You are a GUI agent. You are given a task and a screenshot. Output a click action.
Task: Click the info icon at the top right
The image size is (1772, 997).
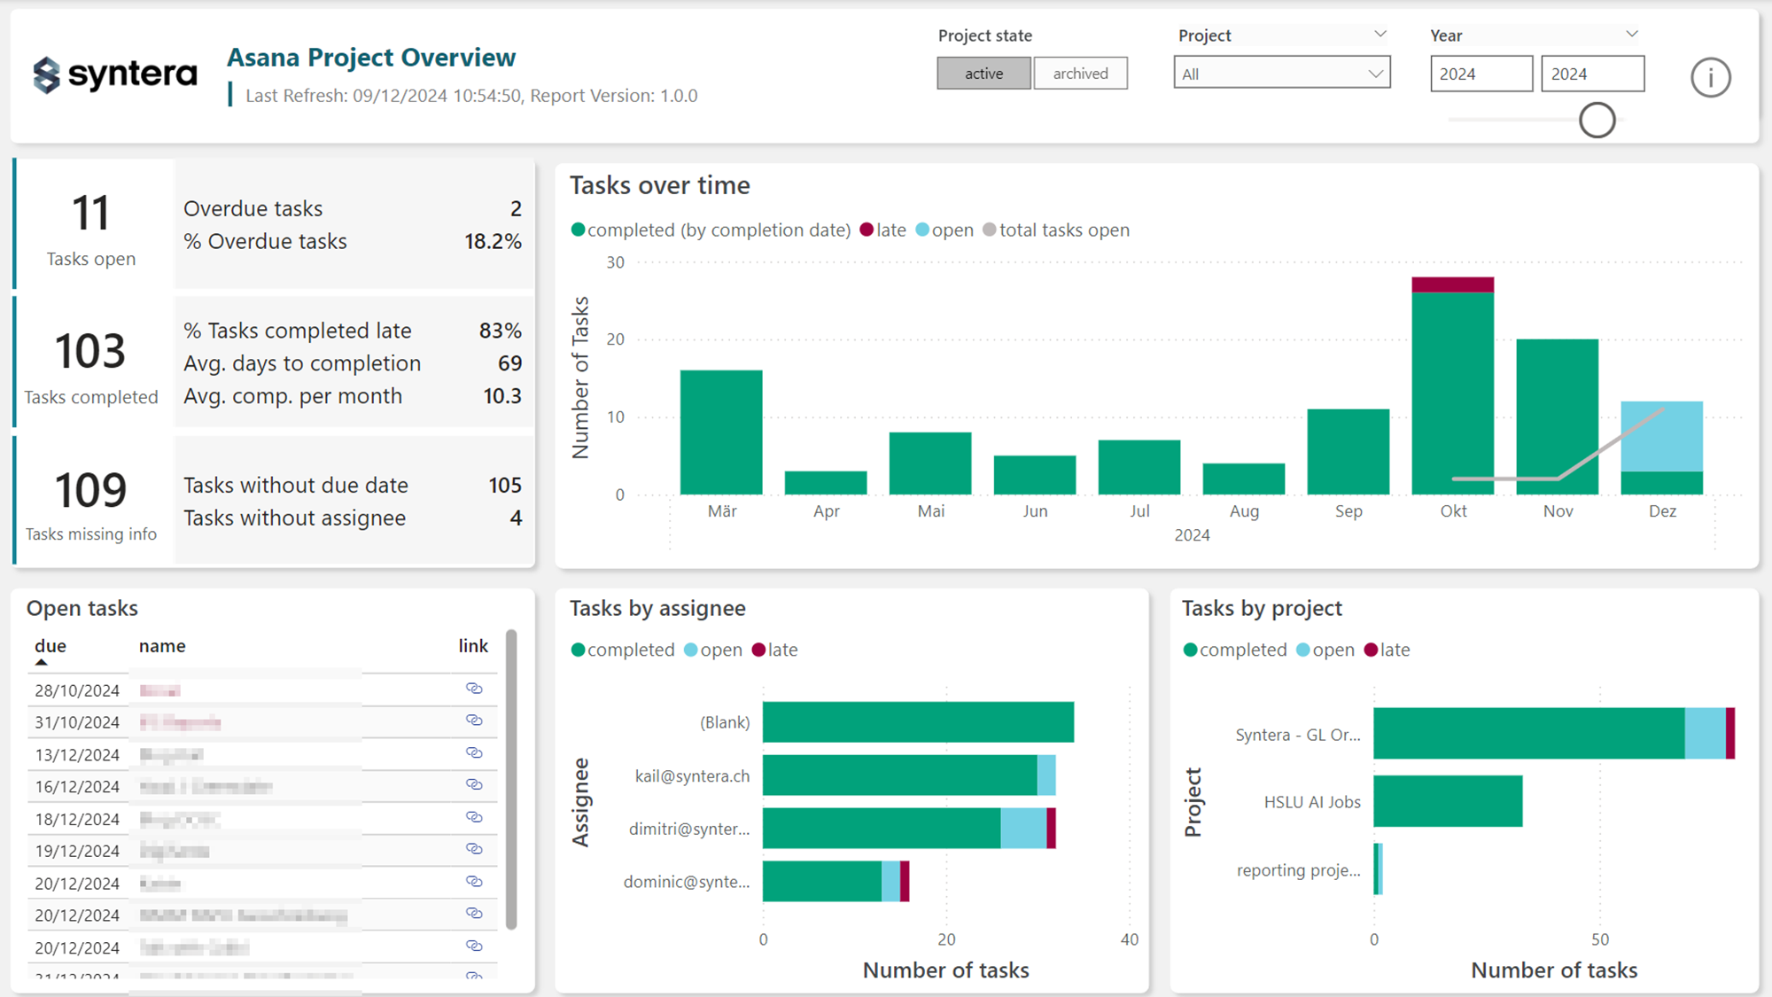(1711, 77)
